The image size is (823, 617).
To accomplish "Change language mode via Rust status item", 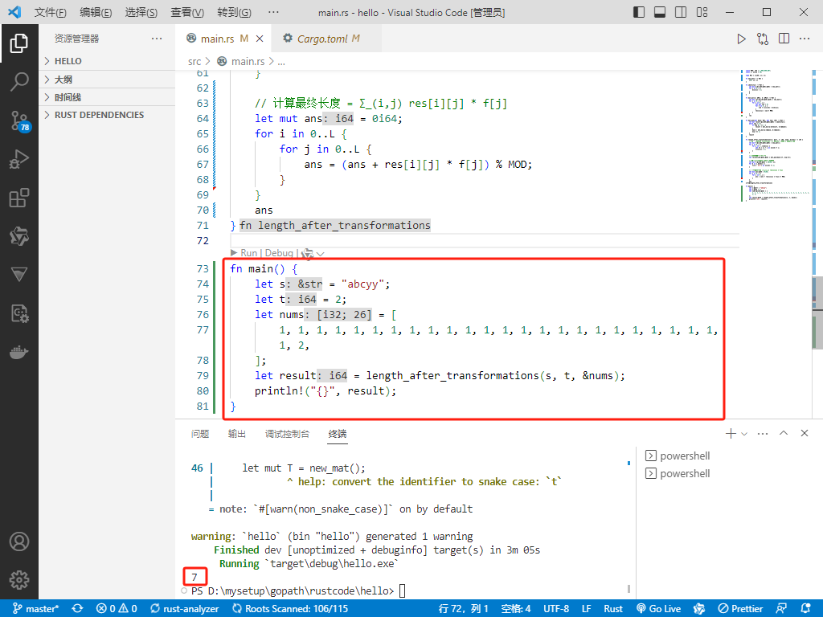I will click(613, 609).
